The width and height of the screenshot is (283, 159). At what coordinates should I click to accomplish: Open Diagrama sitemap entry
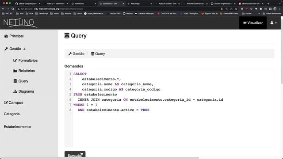pyautogui.click(x=23, y=91)
